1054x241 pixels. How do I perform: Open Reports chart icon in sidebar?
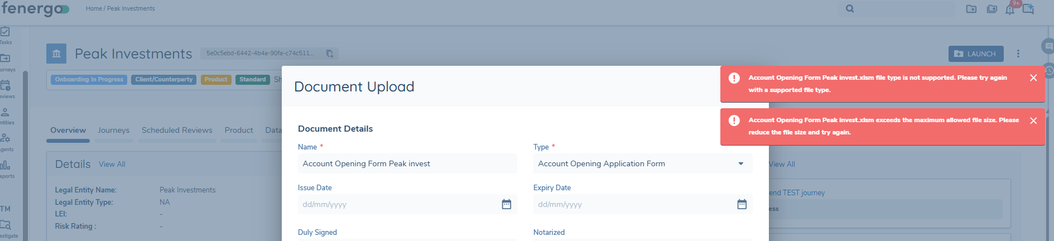tap(6, 165)
